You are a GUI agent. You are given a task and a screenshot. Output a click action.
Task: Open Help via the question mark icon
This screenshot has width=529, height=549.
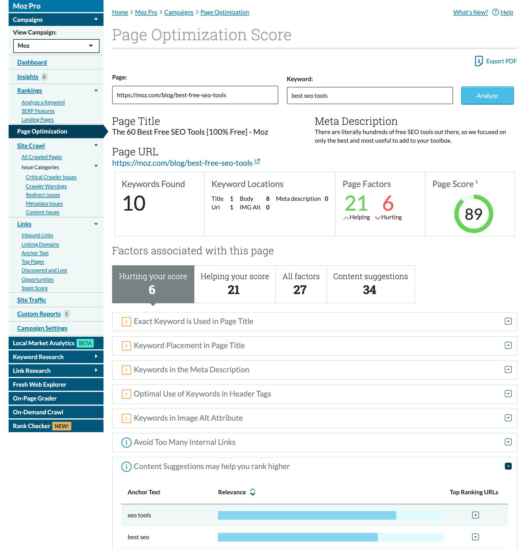point(495,12)
